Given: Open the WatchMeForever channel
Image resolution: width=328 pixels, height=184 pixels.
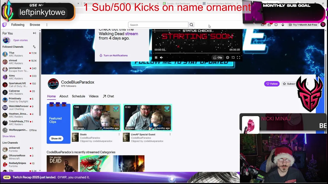Looking at the screenshot, I should tap(20, 108).
